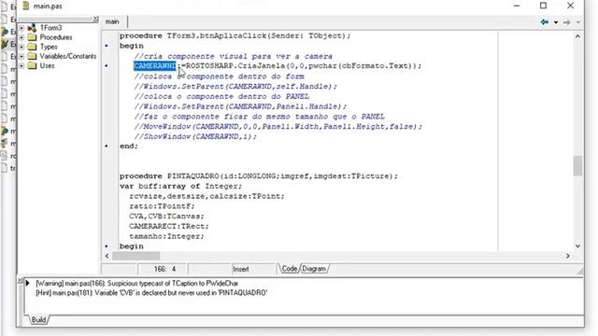Expand the Uses tree node

(x=21, y=66)
